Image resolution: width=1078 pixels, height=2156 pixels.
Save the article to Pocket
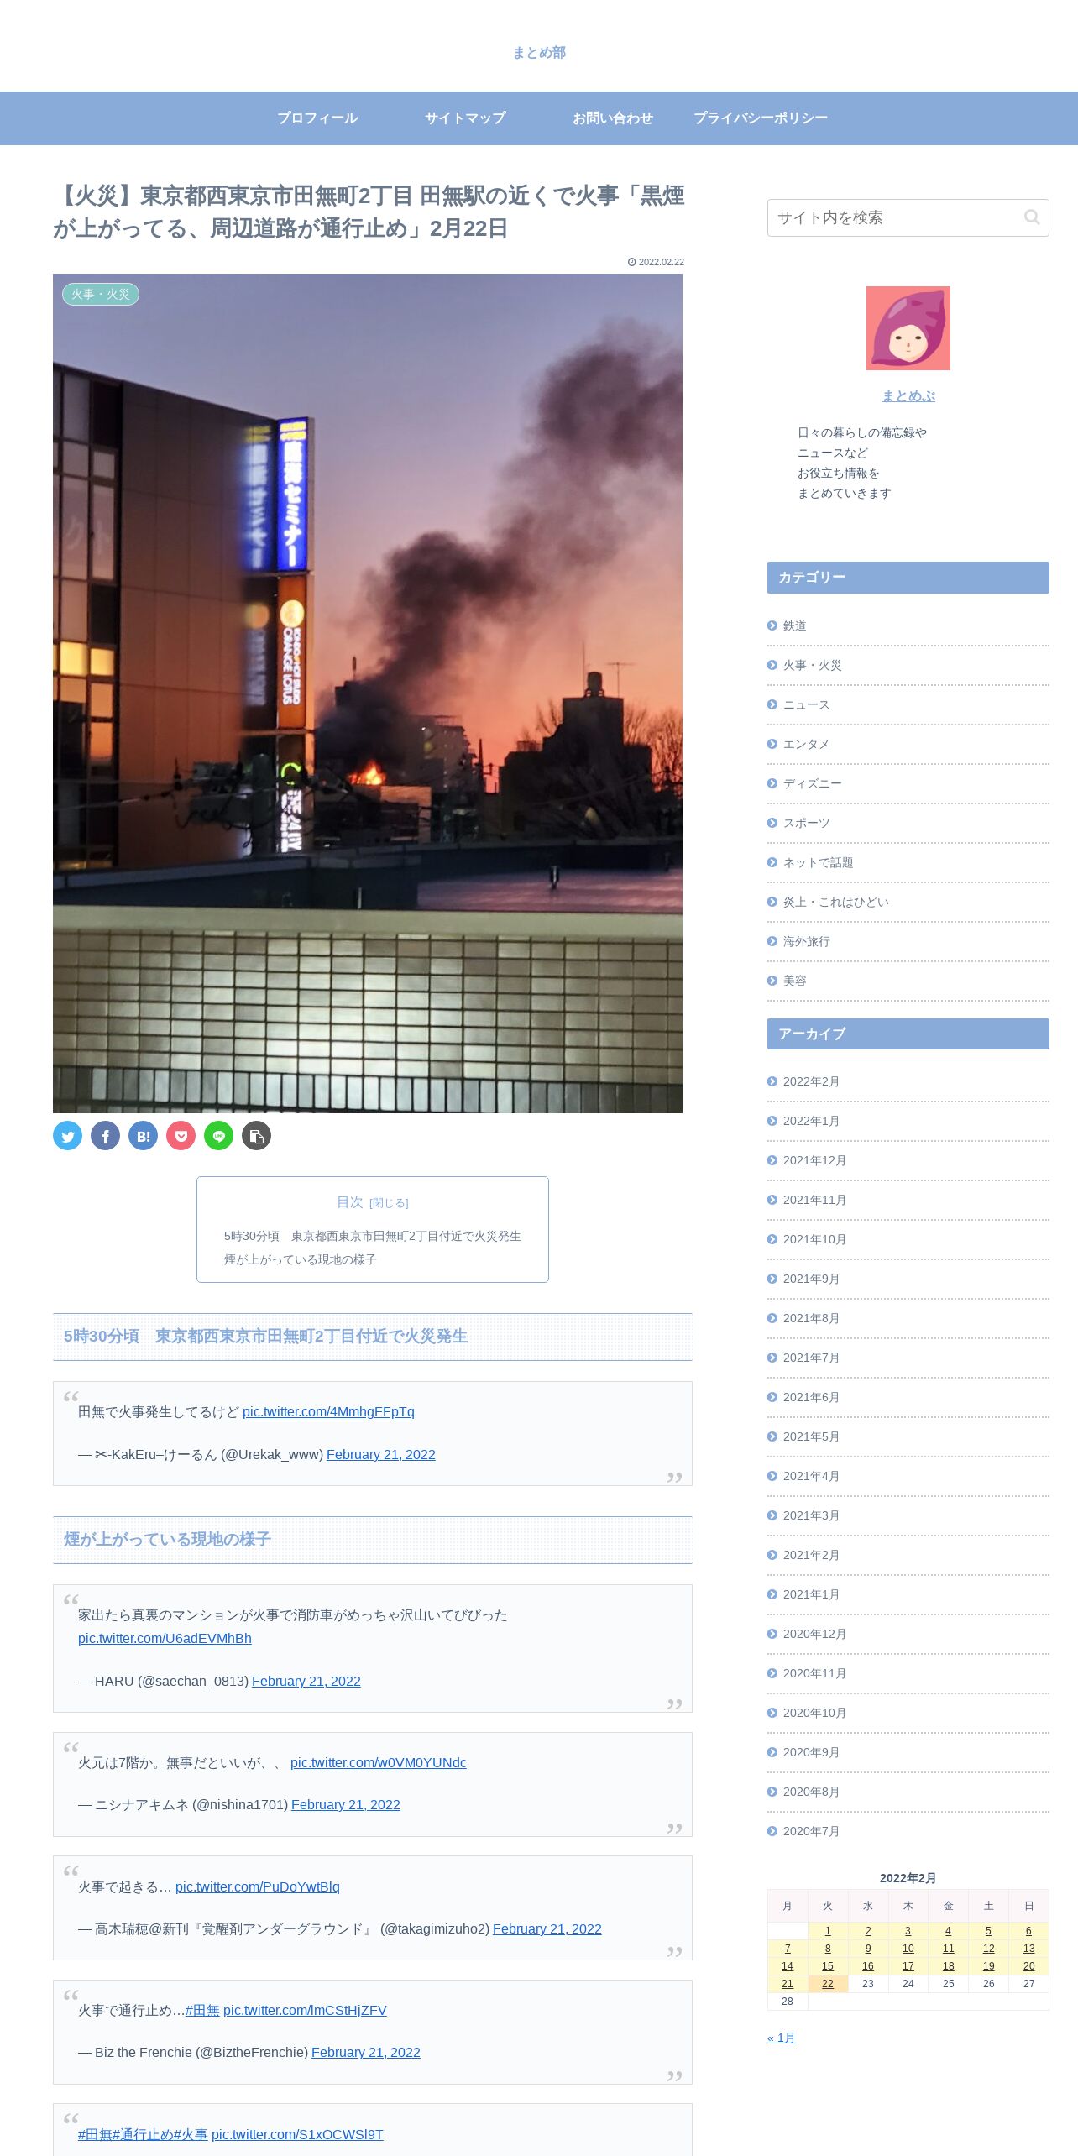tap(181, 1136)
